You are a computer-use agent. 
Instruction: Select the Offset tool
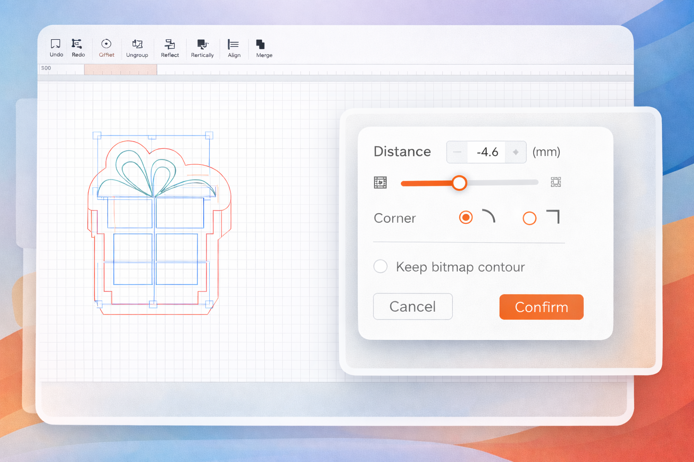[106, 44]
